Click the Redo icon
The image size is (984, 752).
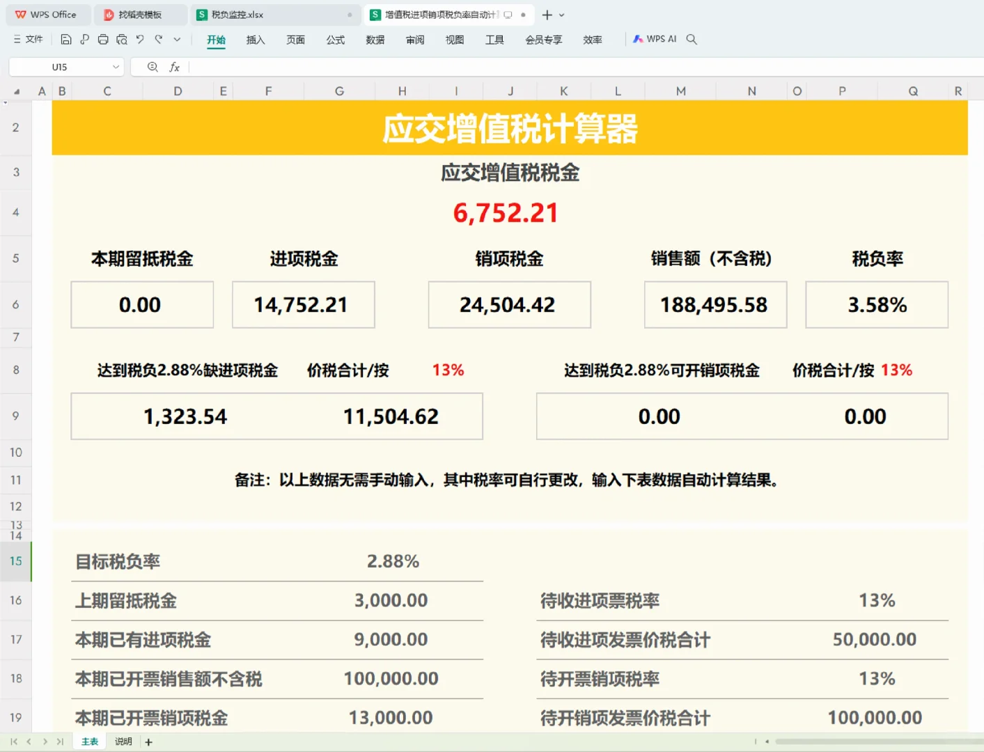pyautogui.click(x=158, y=39)
